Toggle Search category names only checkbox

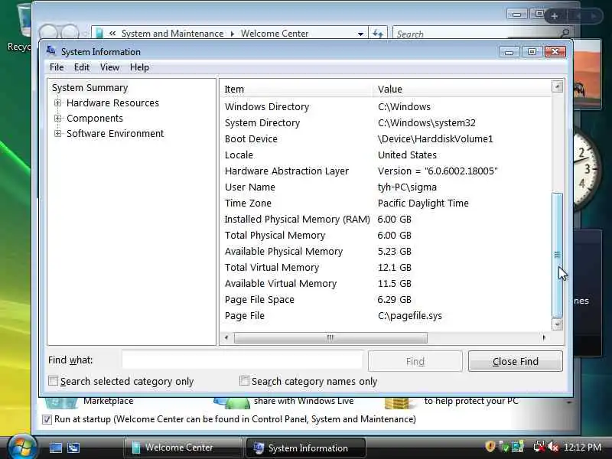click(244, 380)
